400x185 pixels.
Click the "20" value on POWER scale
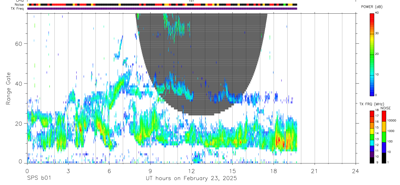click(377, 54)
